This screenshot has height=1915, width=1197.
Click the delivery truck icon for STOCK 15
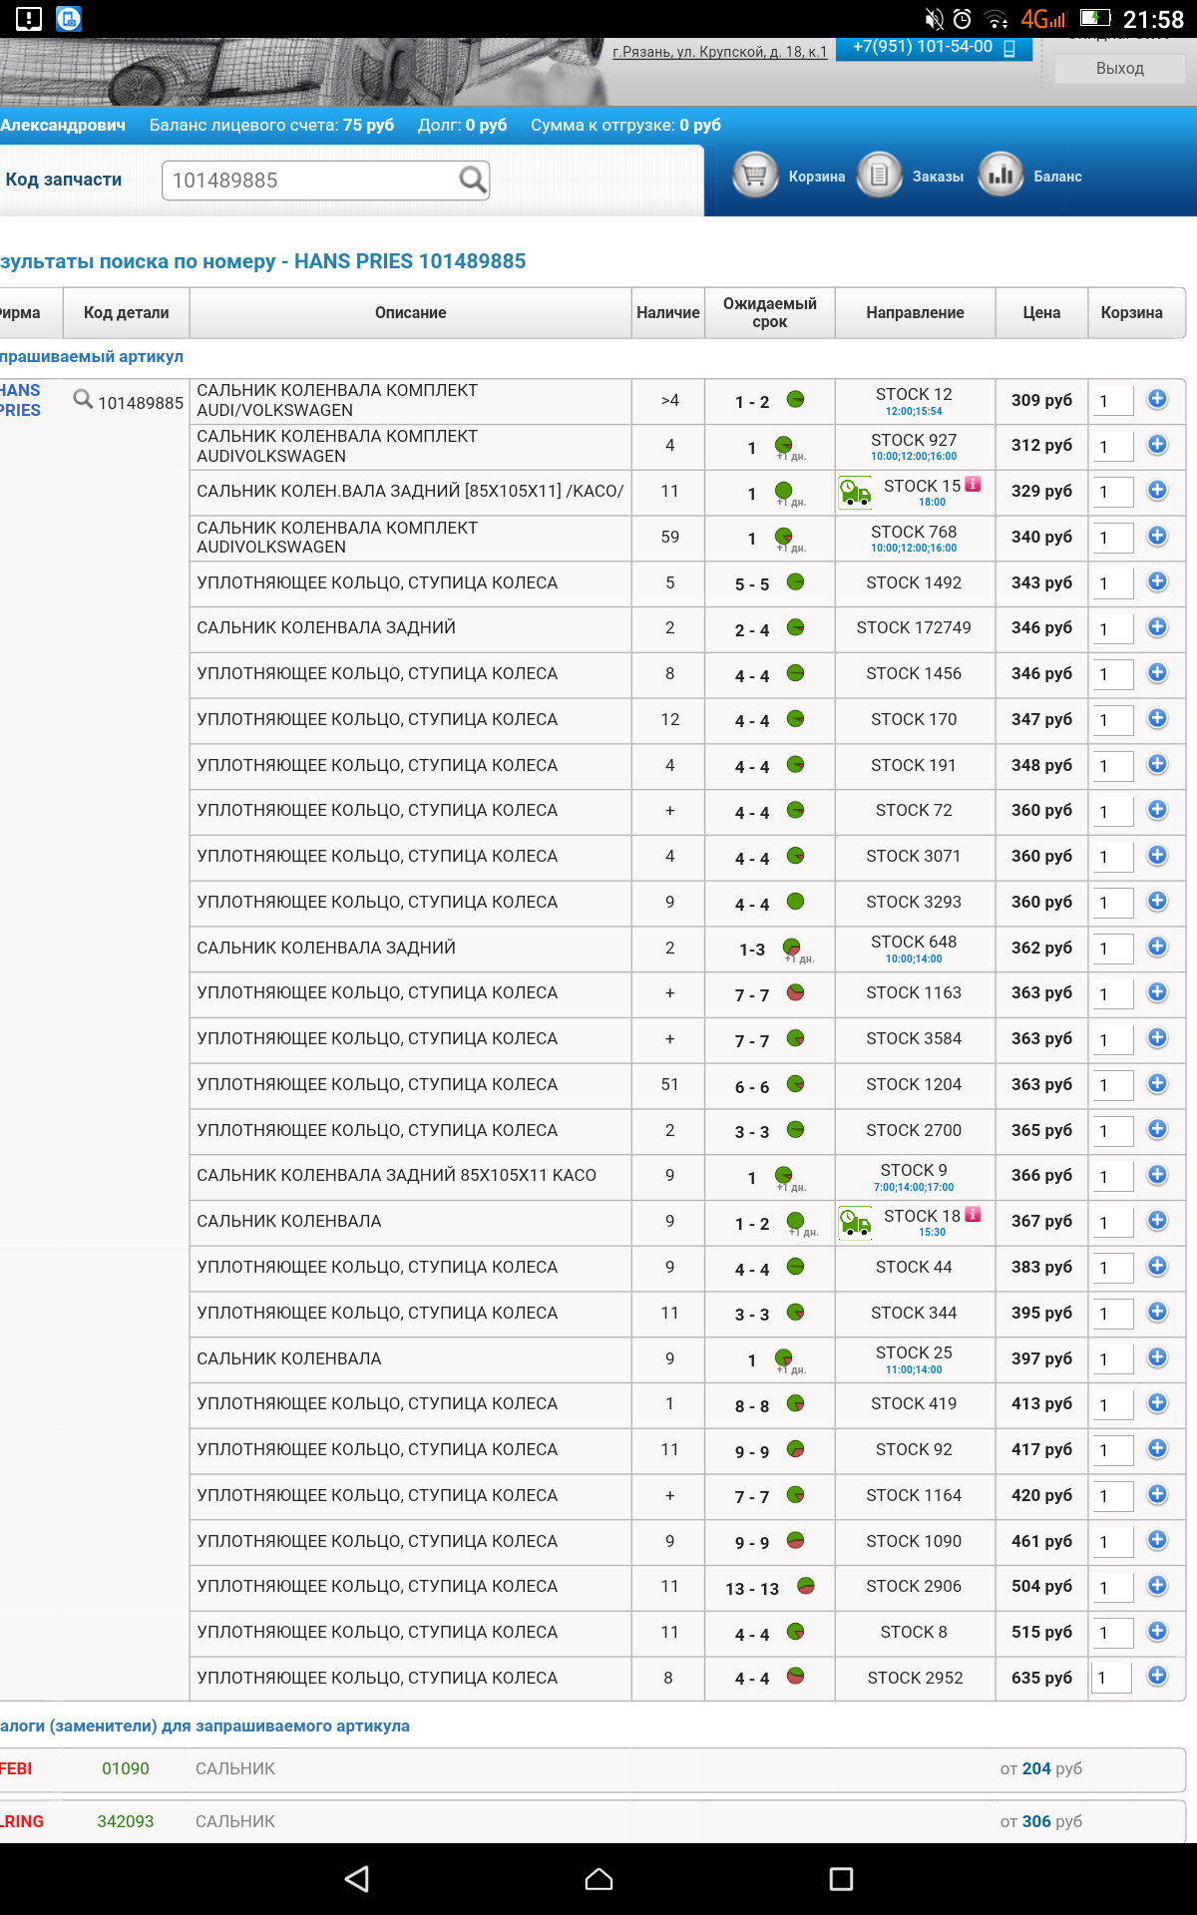tap(855, 492)
